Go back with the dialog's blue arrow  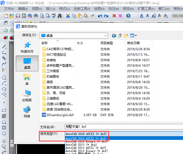click(x=114, y=36)
